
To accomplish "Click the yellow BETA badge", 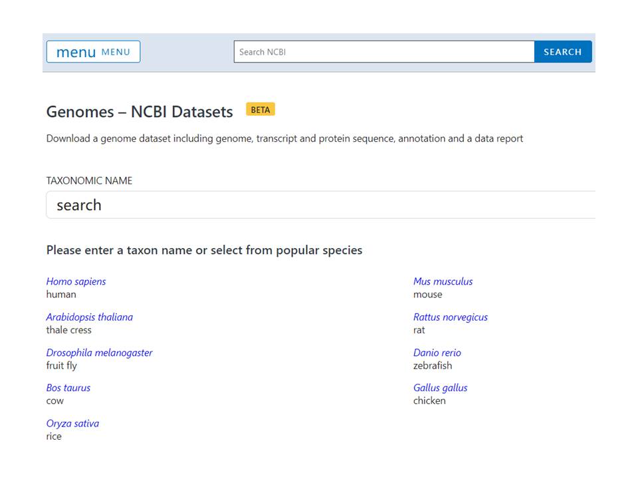I will coord(260,110).
